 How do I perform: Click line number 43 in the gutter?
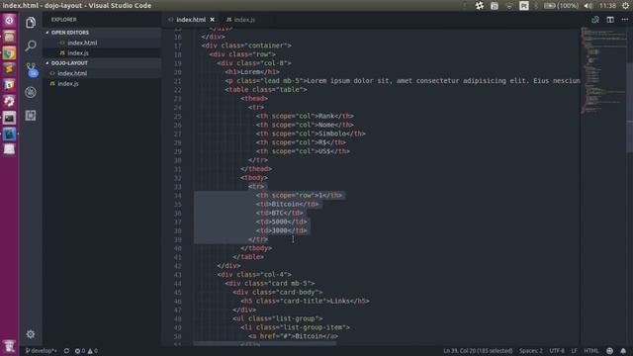pos(178,275)
